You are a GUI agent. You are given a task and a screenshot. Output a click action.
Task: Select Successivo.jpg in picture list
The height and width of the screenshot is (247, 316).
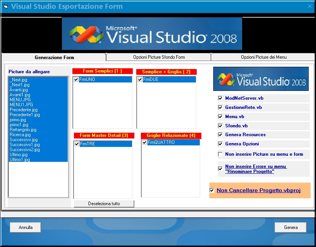38,140
